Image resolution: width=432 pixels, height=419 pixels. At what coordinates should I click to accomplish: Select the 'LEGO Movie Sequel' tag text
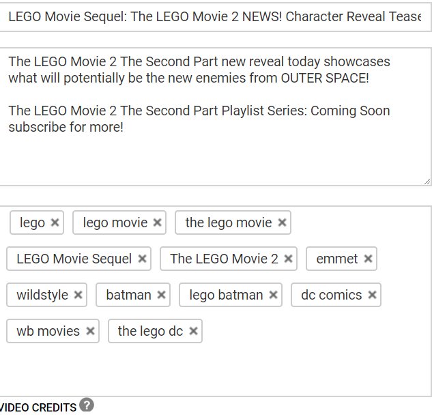point(74,259)
